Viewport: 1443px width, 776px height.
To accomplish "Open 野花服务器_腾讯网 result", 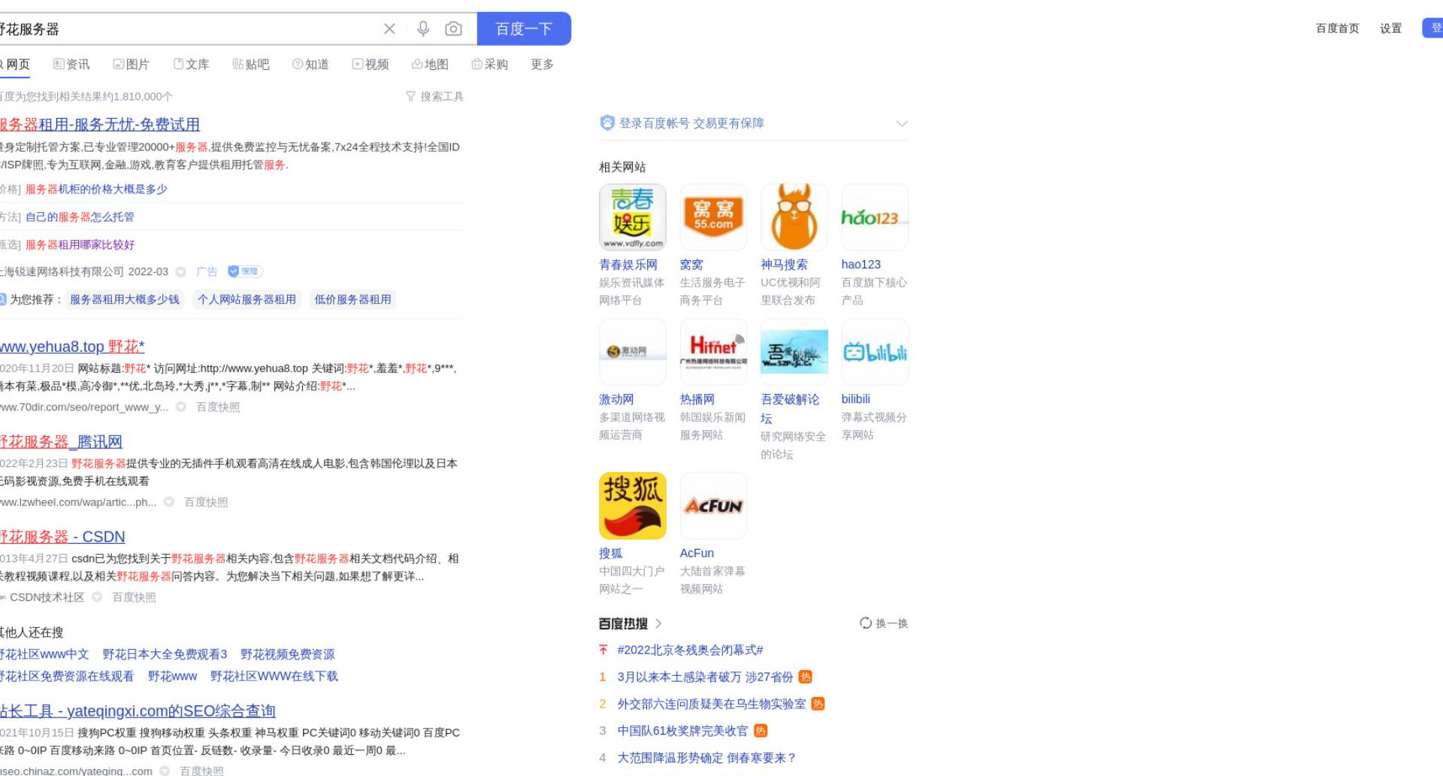I will [61, 442].
